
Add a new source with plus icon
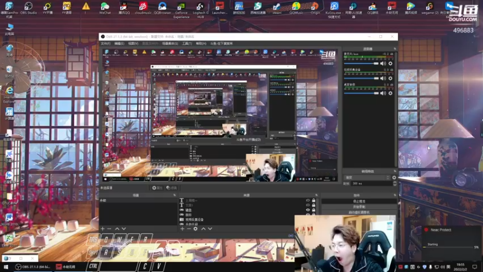click(x=182, y=229)
